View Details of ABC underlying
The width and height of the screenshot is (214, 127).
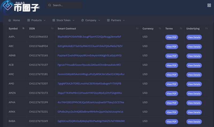click(194, 47)
